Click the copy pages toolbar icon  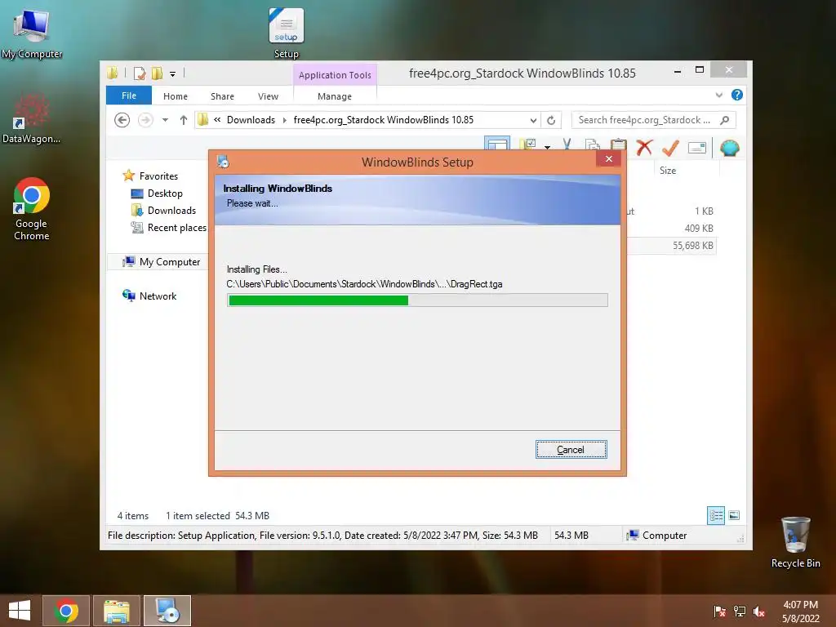[592, 144]
